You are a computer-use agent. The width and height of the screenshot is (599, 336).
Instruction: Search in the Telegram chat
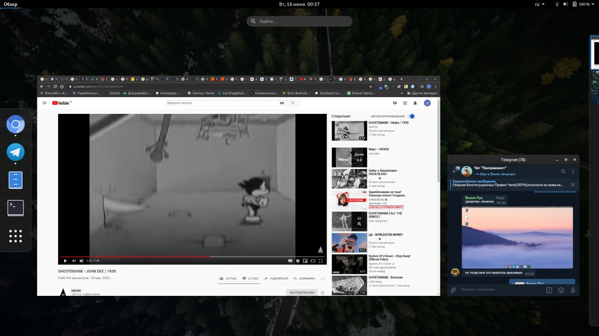point(563,171)
